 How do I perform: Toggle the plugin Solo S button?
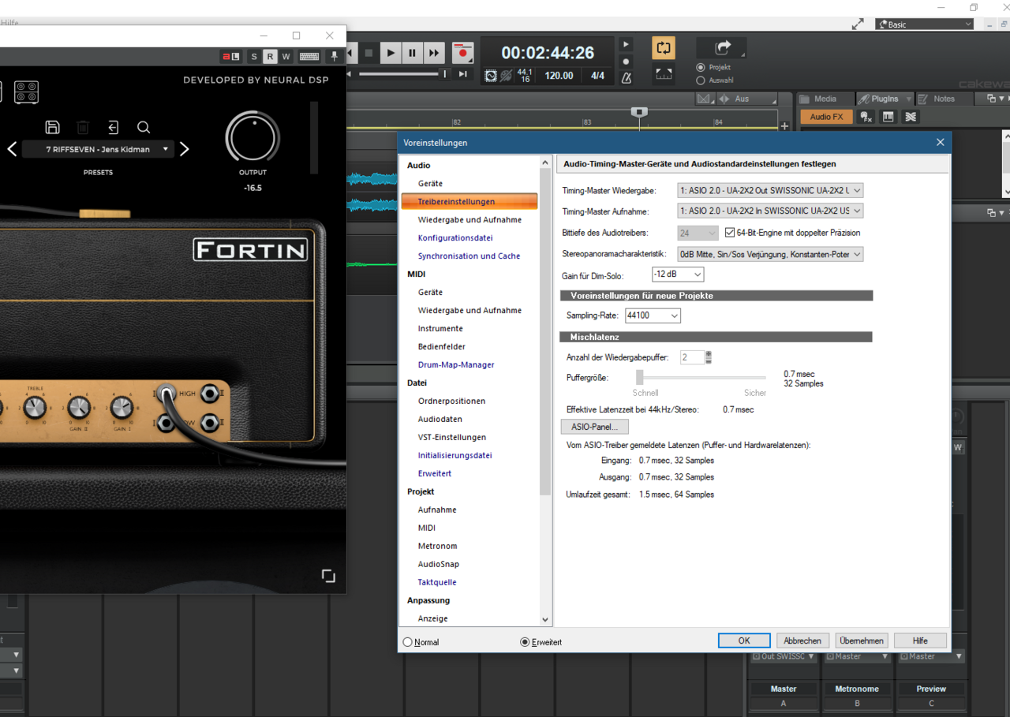pos(253,56)
